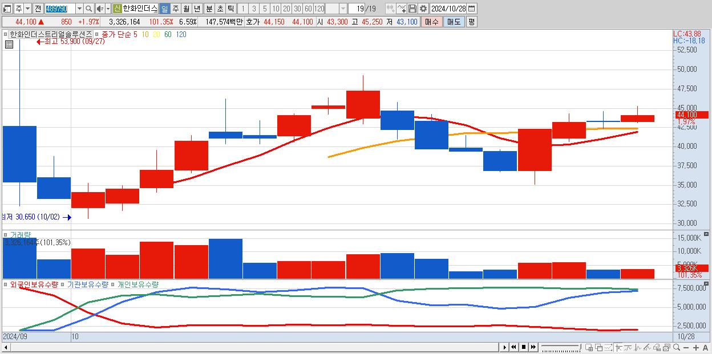Open the 주 market type dropdown arrow
This screenshot has width=712, height=354.
pyautogui.click(x=27, y=9)
